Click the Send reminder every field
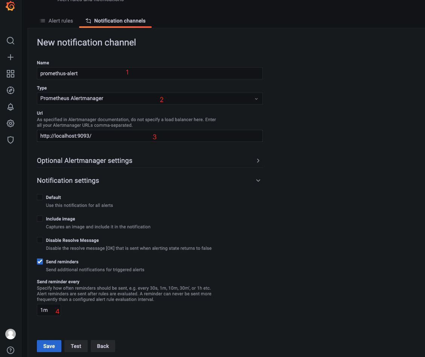This screenshot has width=425, height=357. coord(49,310)
